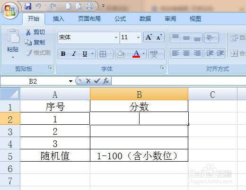Click the Insert Function fx icon

106,81
